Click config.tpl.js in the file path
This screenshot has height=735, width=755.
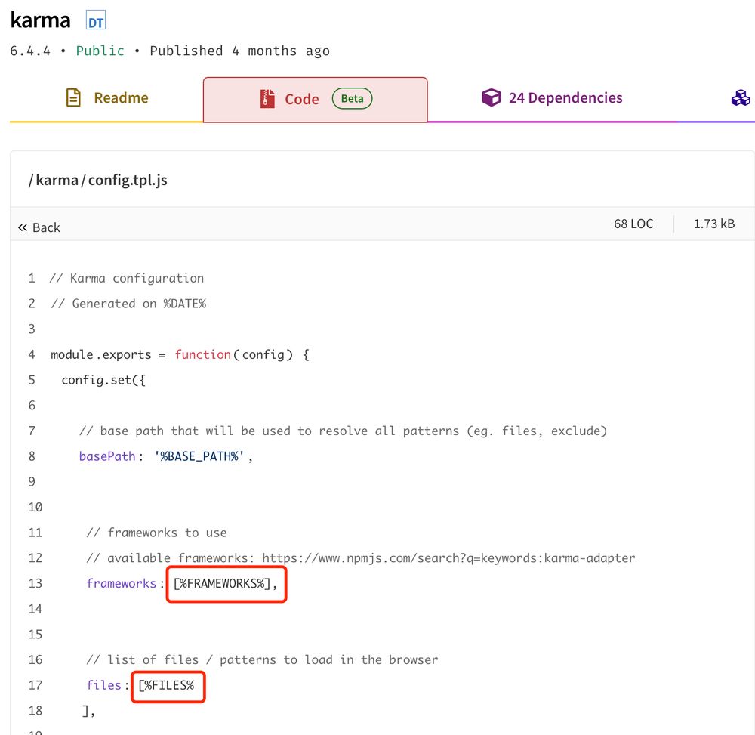click(128, 180)
